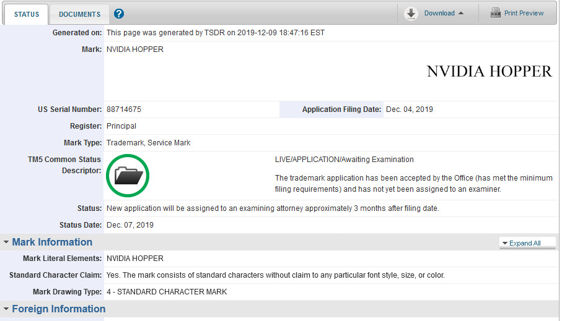
Task: Click the TM5 Common Status Descriptor label
Action: click(x=64, y=165)
